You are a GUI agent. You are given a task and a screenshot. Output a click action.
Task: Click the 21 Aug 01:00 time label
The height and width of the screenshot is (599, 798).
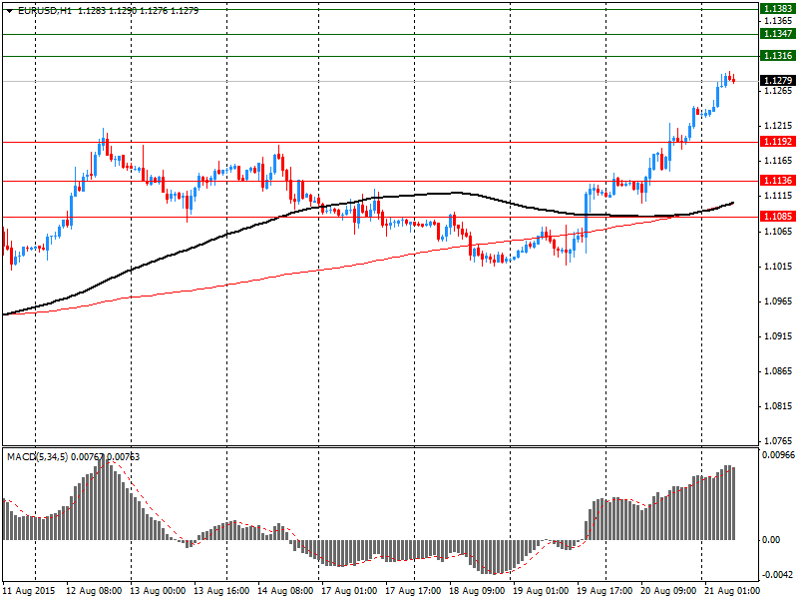(732, 591)
